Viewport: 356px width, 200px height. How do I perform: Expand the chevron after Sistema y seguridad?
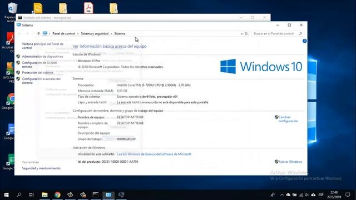tap(111, 33)
